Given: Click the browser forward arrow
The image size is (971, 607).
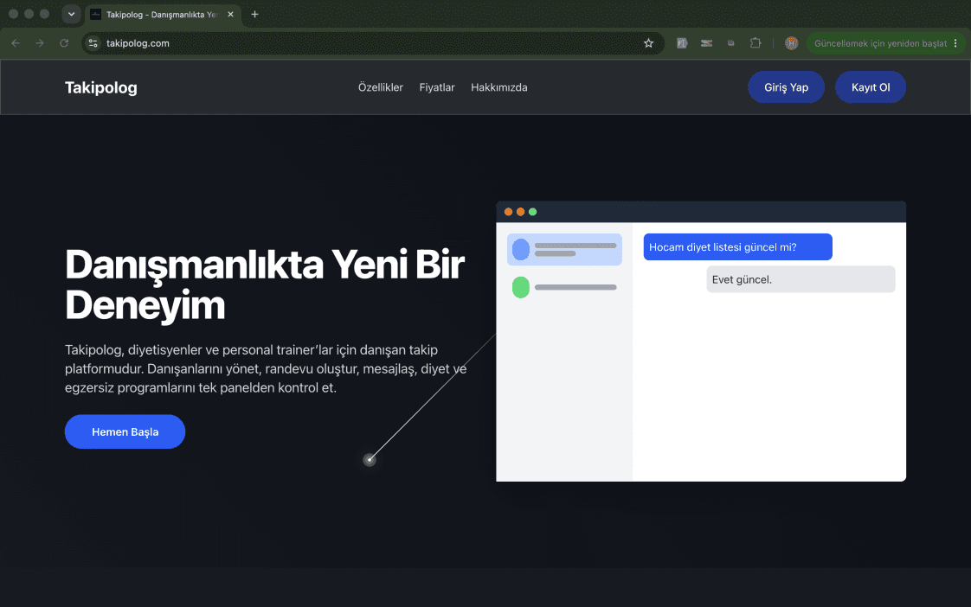Looking at the screenshot, I should point(40,43).
